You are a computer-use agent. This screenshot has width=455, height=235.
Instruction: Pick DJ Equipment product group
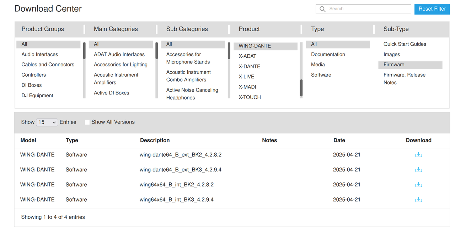pos(37,95)
